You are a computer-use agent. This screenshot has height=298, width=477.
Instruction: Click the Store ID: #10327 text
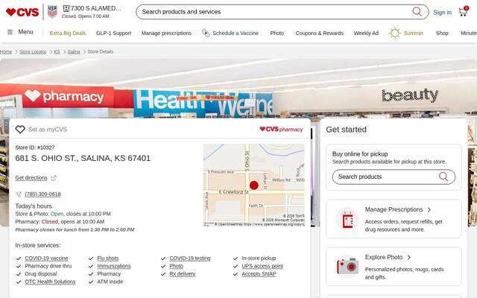pos(35,148)
